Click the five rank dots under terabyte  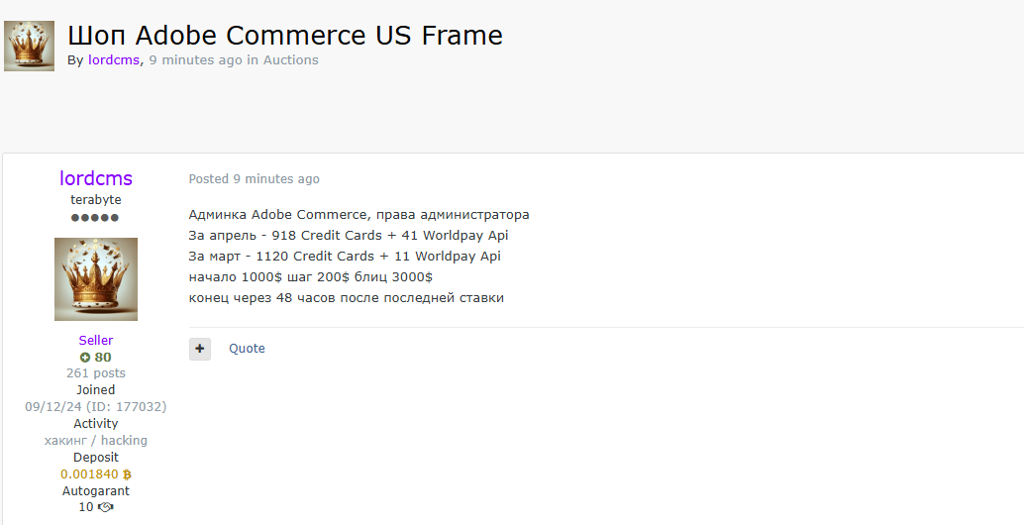coord(95,218)
